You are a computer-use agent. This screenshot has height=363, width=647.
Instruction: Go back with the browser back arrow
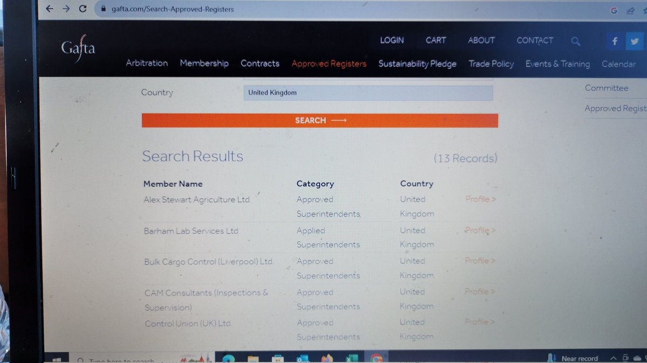pyautogui.click(x=50, y=9)
